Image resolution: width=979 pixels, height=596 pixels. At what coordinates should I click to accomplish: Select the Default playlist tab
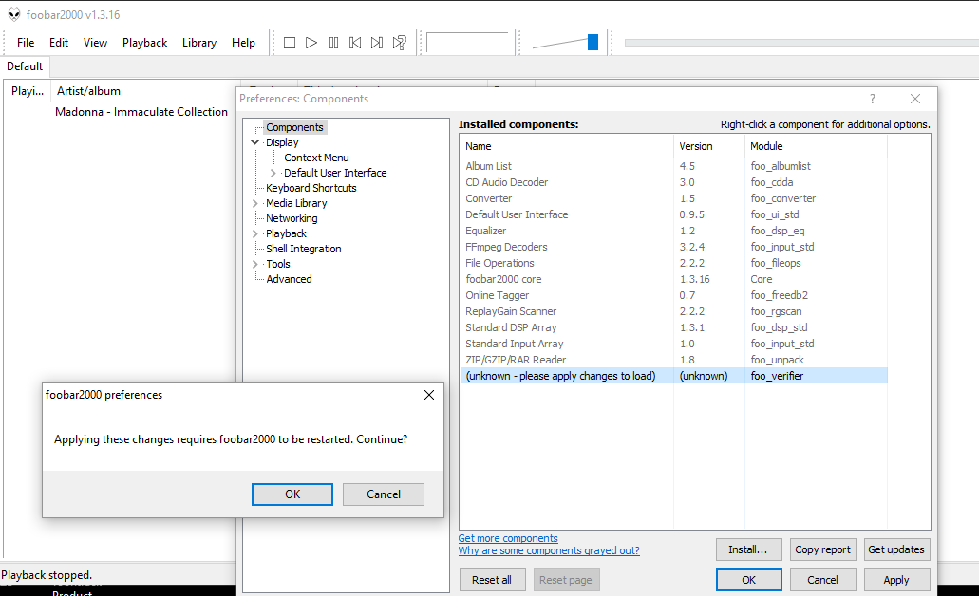click(x=25, y=66)
